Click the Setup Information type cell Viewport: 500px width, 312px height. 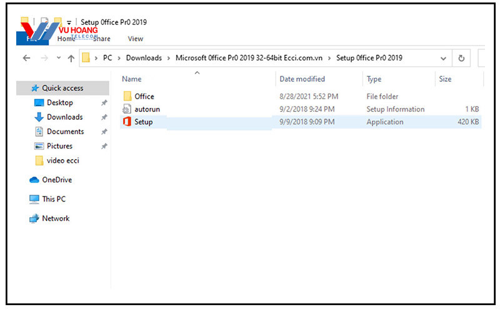(396, 109)
